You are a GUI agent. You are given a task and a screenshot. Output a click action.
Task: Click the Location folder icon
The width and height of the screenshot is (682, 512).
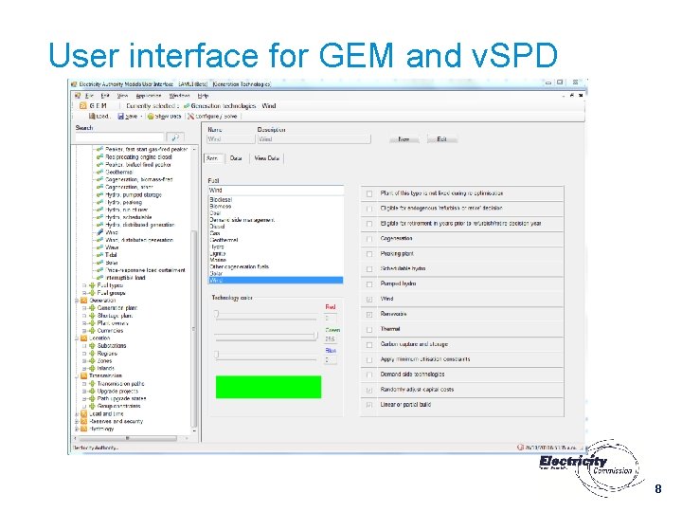point(84,338)
